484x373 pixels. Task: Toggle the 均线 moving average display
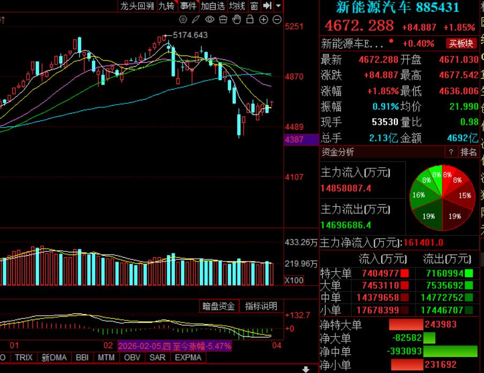coord(237,6)
